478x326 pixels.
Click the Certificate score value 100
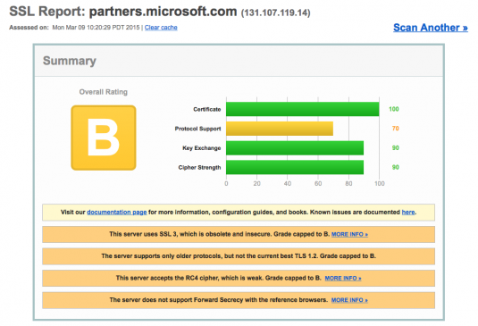[x=393, y=109]
